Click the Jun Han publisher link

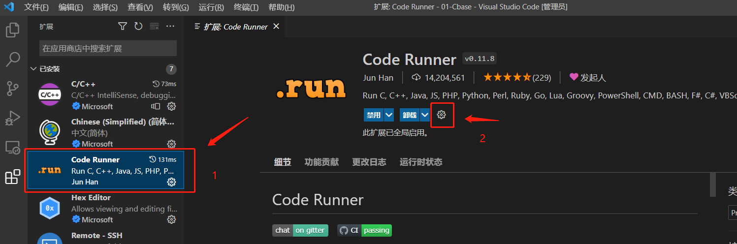pyautogui.click(x=378, y=78)
